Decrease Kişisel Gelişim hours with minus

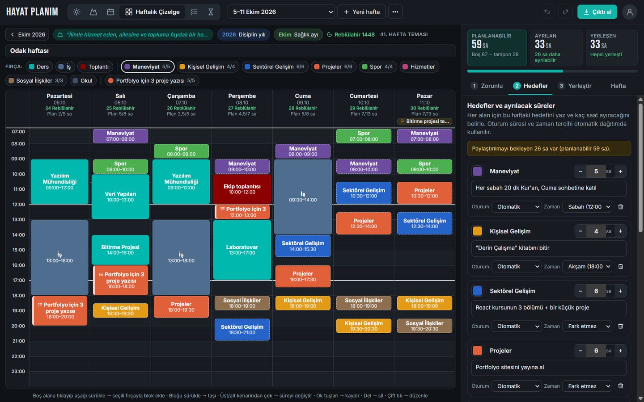point(580,231)
